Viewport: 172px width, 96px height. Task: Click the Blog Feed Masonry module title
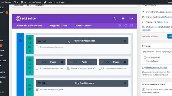[x=84, y=83]
